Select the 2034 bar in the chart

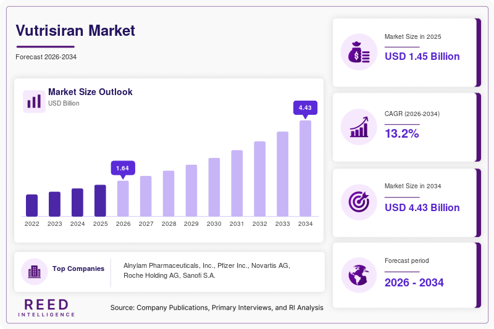[x=305, y=169]
